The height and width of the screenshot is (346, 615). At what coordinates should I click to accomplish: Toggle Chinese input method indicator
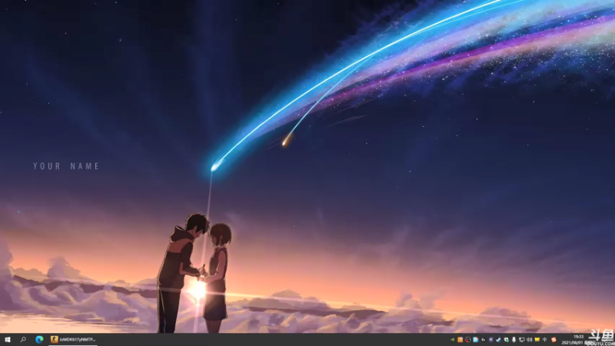click(545, 340)
